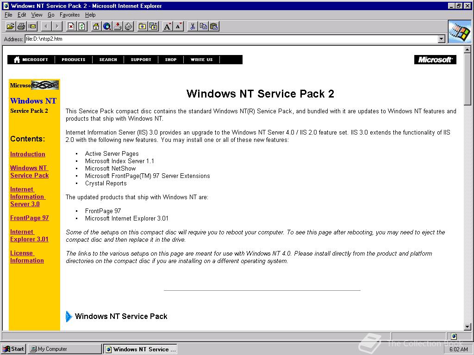Click the Send mail envelope icon
This screenshot has height=355, width=474.
(32, 26)
